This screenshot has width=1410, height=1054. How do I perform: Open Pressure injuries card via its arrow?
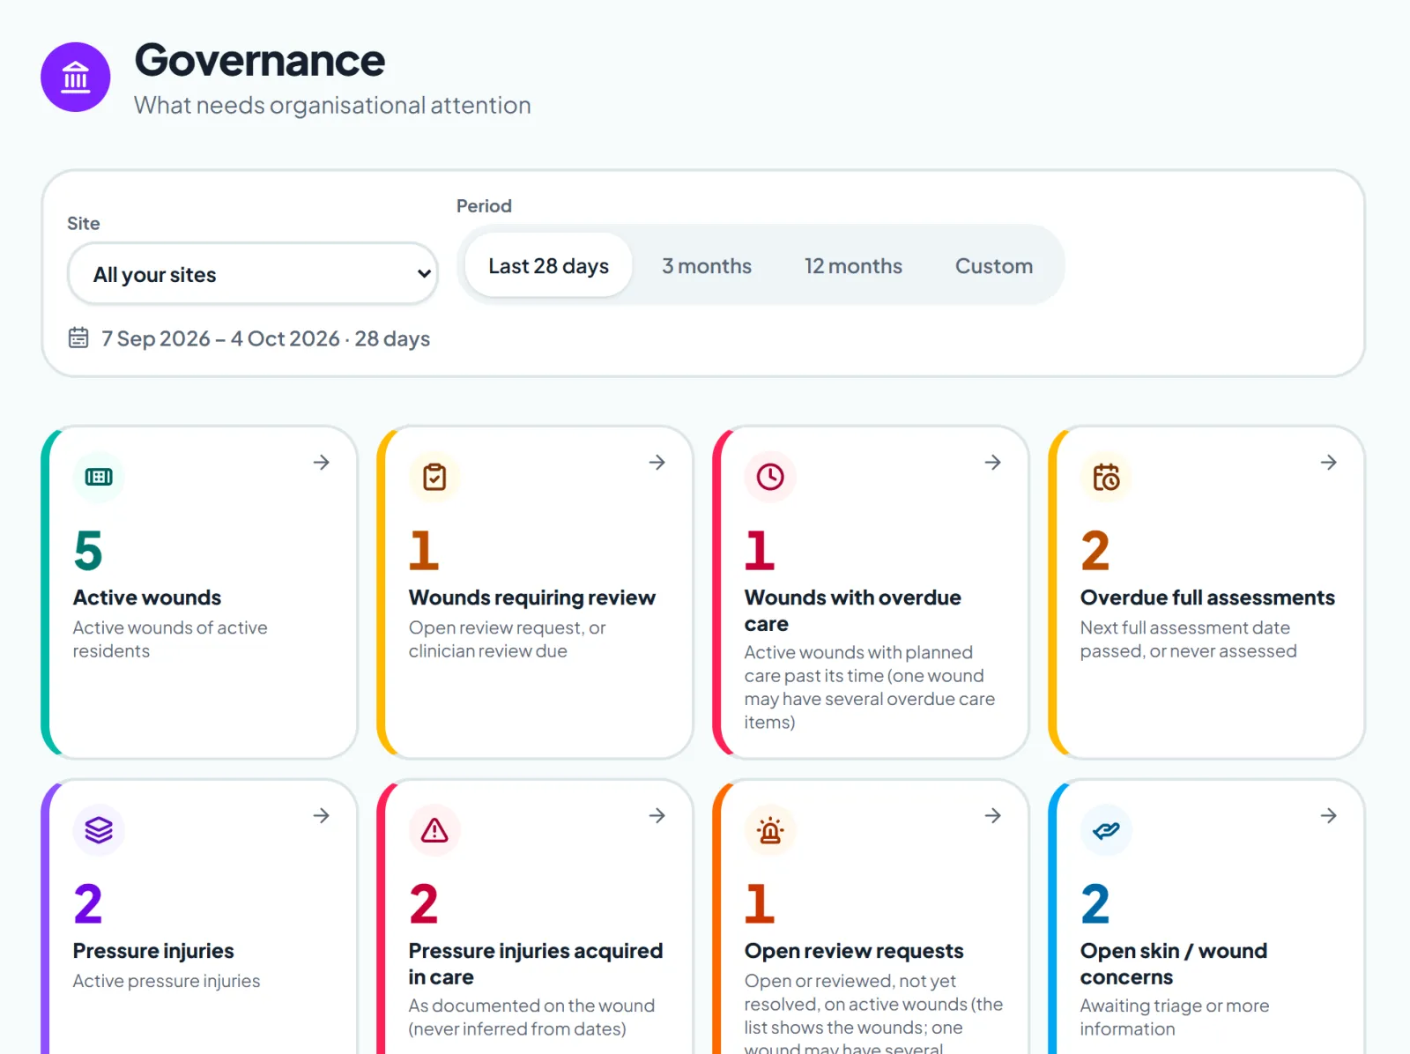(x=322, y=816)
